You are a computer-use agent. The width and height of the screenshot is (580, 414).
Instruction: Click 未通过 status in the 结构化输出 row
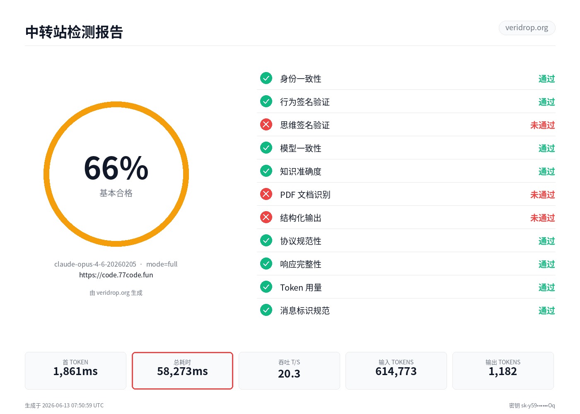click(x=543, y=218)
